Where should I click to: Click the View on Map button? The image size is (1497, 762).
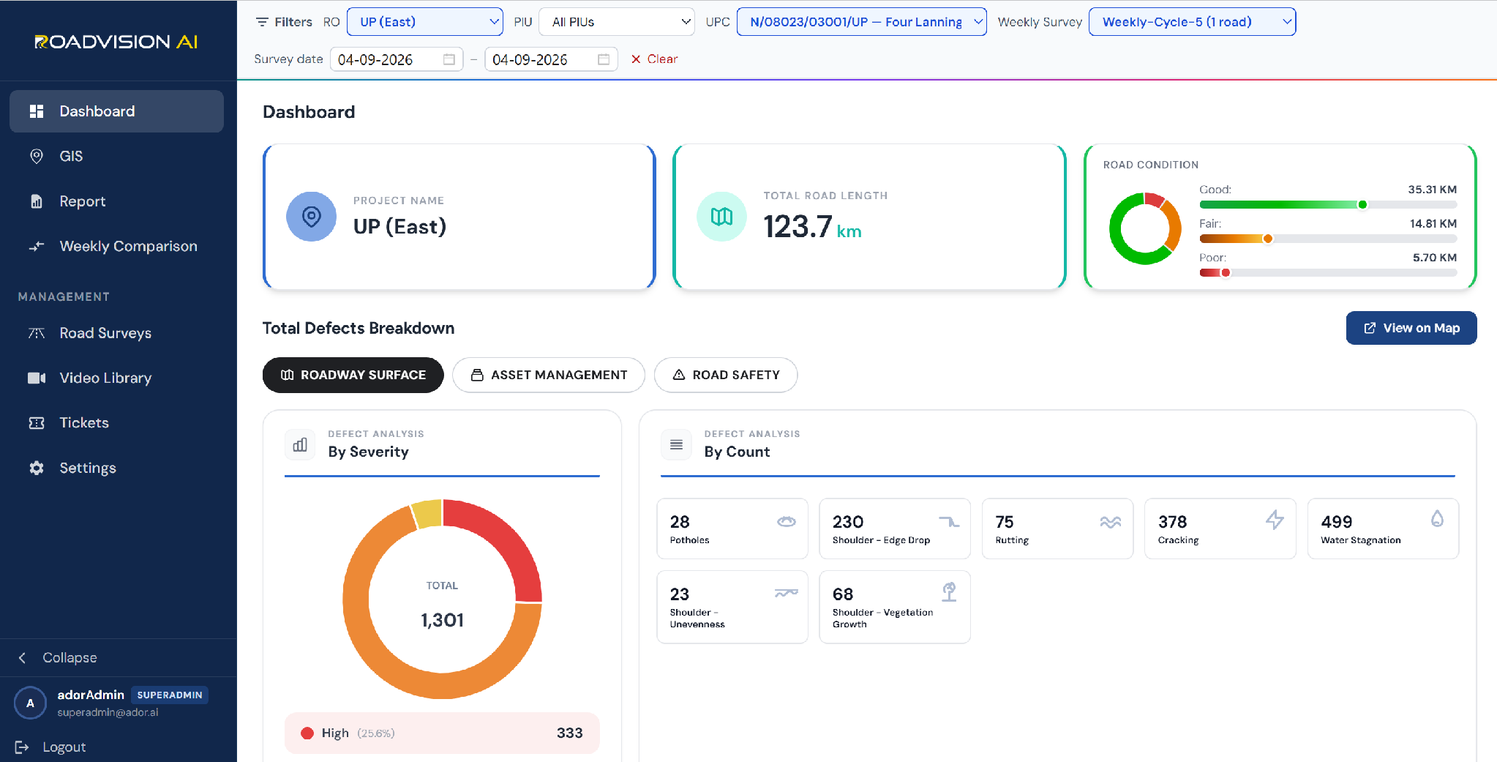coord(1411,328)
